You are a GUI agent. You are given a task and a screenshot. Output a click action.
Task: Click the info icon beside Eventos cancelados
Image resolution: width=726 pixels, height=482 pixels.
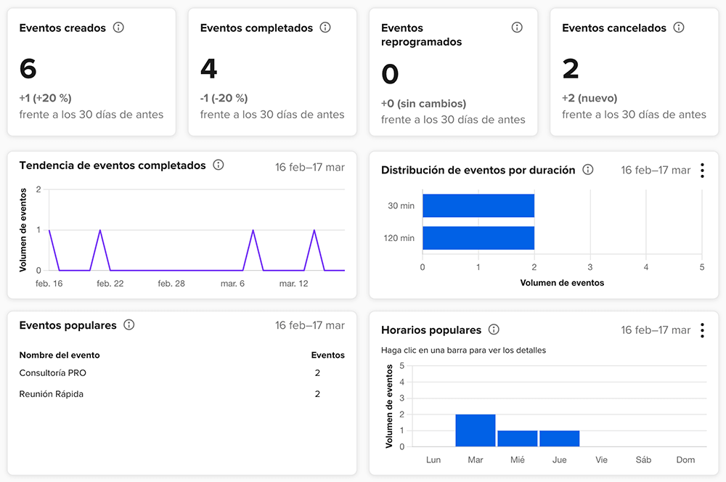pyautogui.click(x=679, y=28)
